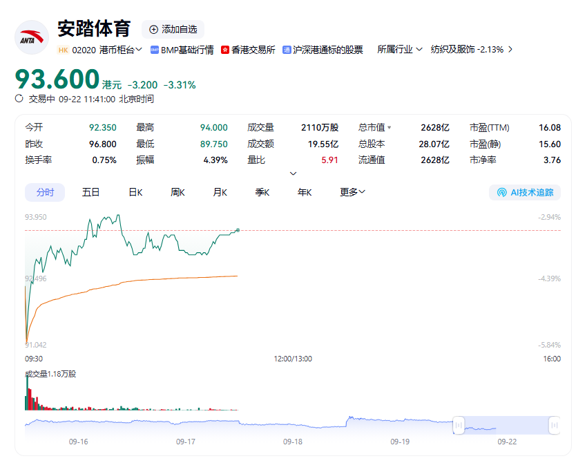Screen dimensions: 576x463
Task: Click the right handle of the timeline range slider
Action: [553, 426]
